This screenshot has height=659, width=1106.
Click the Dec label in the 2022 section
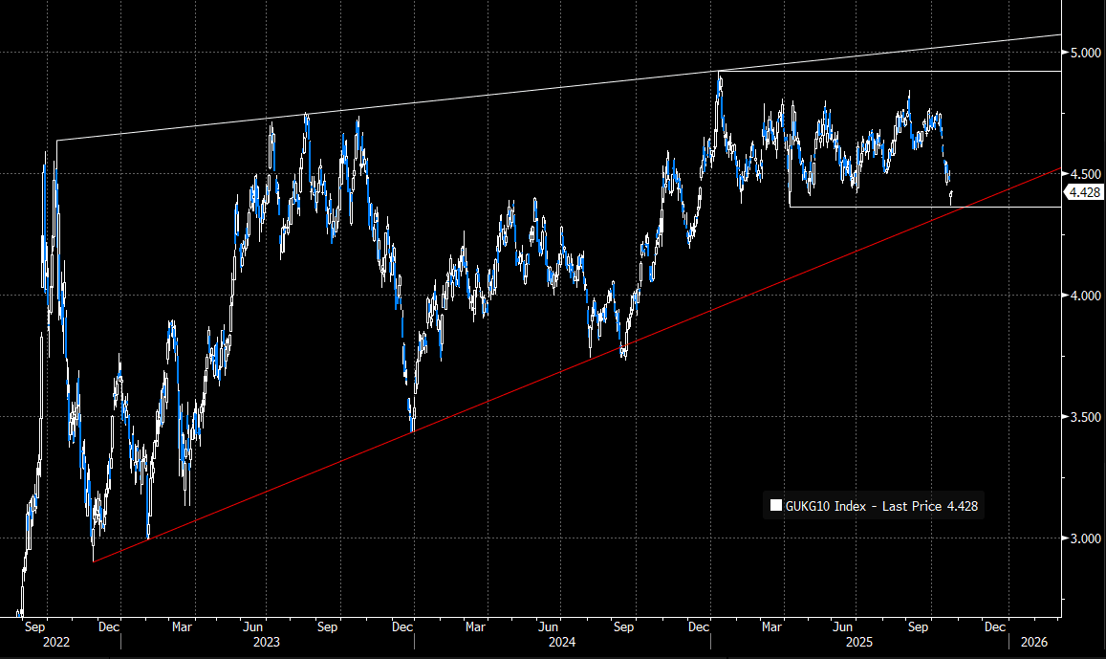pos(109,626)
